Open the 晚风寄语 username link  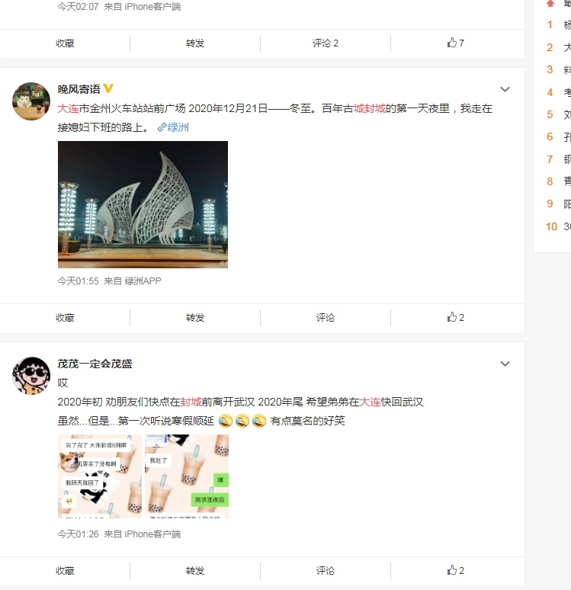click(x=79, y=89)
